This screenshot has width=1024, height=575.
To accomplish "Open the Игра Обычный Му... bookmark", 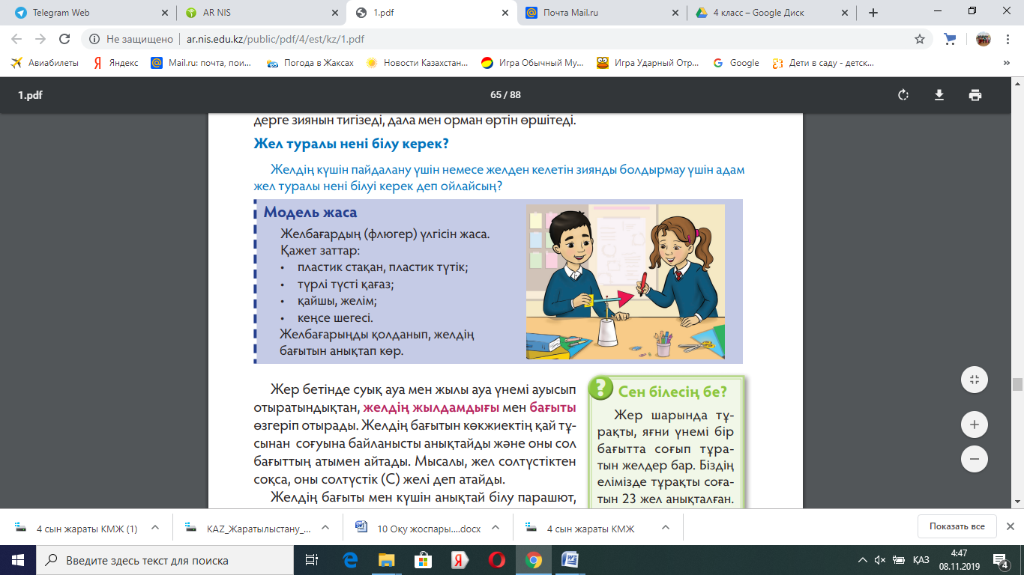I will pos(532,63).
